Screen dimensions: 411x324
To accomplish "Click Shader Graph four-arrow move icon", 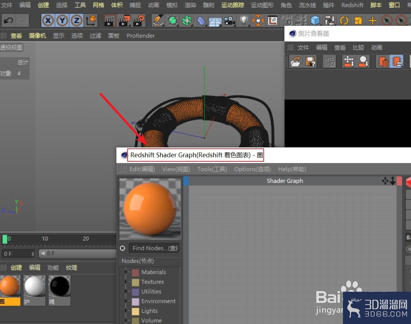I will tap(385, 181).
